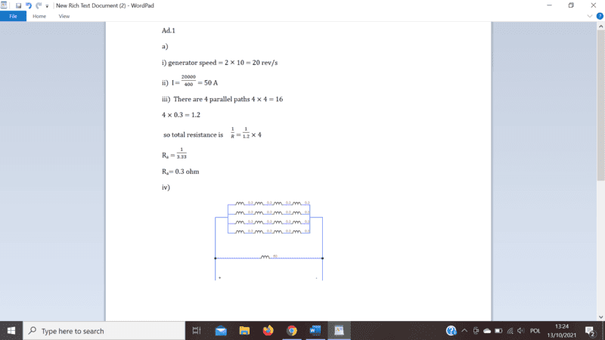Click the scroll down arrow of the vertical scrollbar
Image resolution: width=605 pixels, height=340 pixels.
click(600, 317)
